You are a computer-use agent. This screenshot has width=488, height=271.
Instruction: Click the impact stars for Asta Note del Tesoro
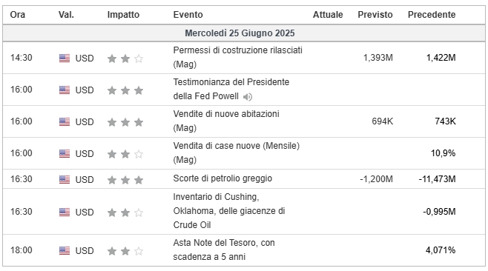click(125, 251)
